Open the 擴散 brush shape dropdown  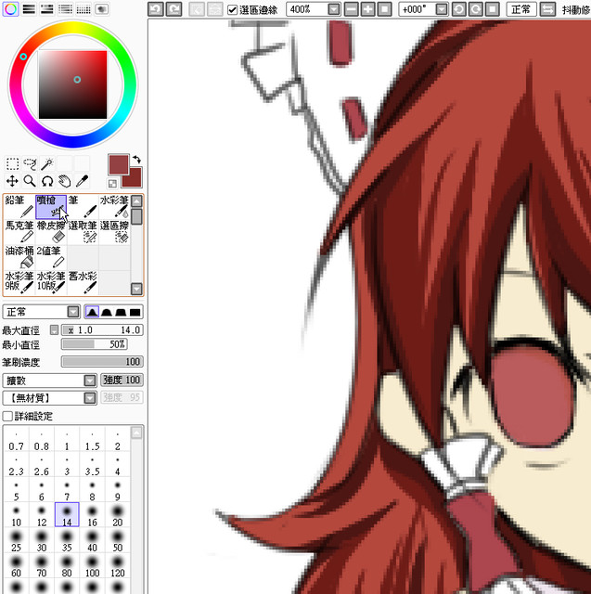coord(90,380)
